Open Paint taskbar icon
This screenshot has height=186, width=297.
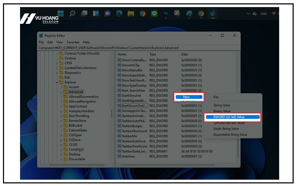click(189, 13)
